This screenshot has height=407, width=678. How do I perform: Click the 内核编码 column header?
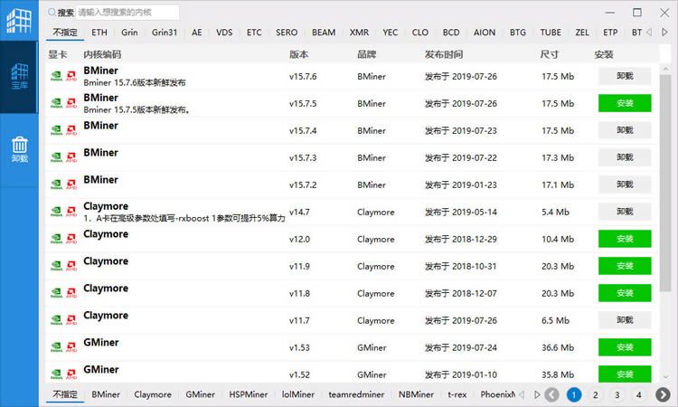[x=102, y=54]
